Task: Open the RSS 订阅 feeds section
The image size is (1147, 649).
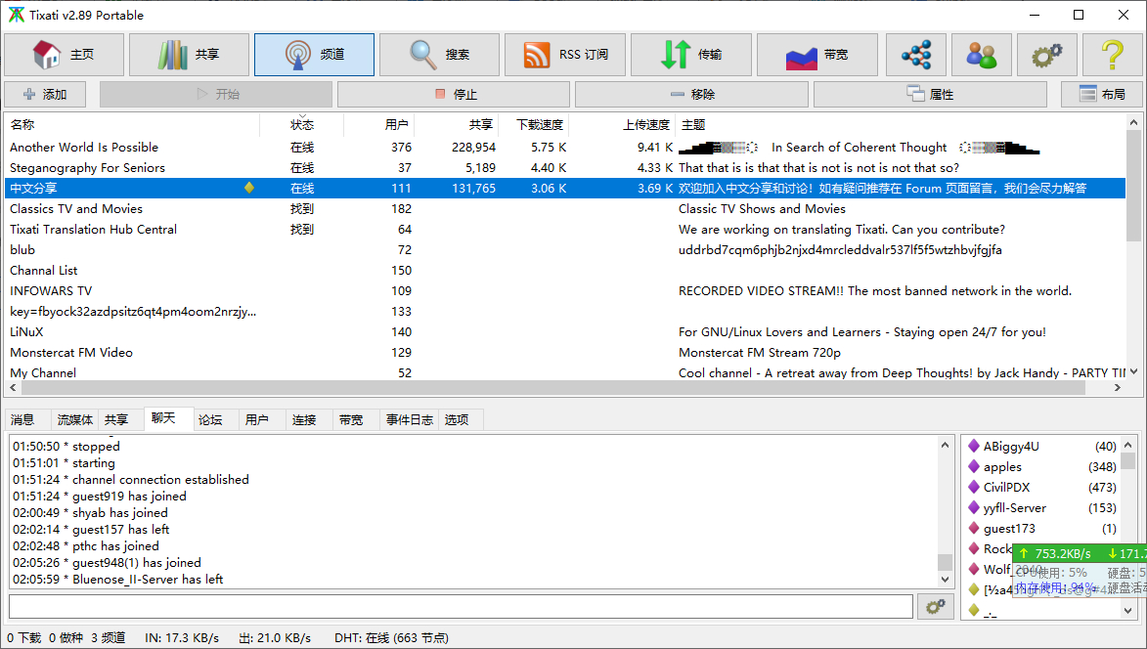Action: pos(565,55)
